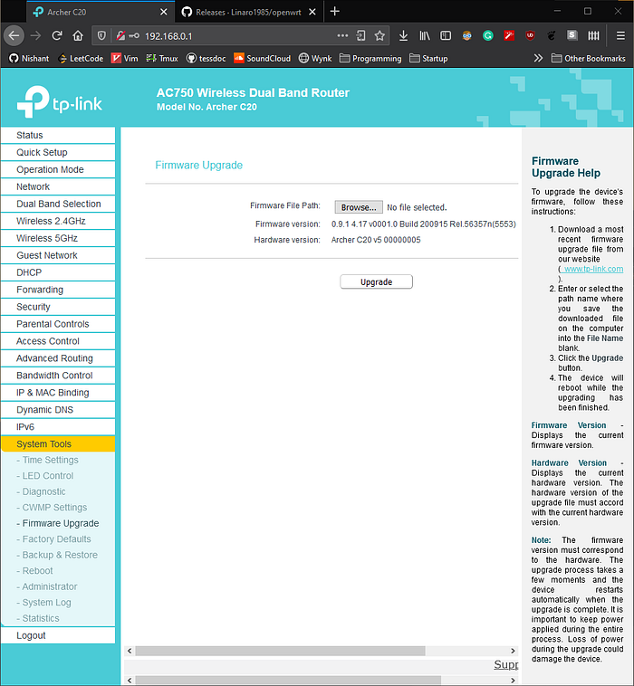Open the System Log submenu
The height and width of the screenshot is (686, 634).
43,603
